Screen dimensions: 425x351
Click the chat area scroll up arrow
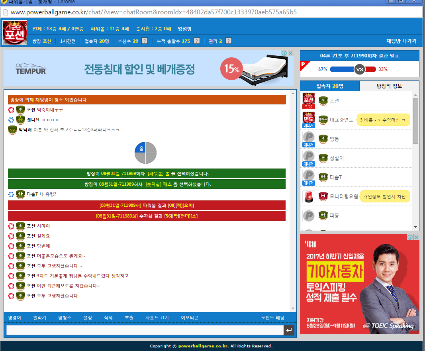[293, 93]
